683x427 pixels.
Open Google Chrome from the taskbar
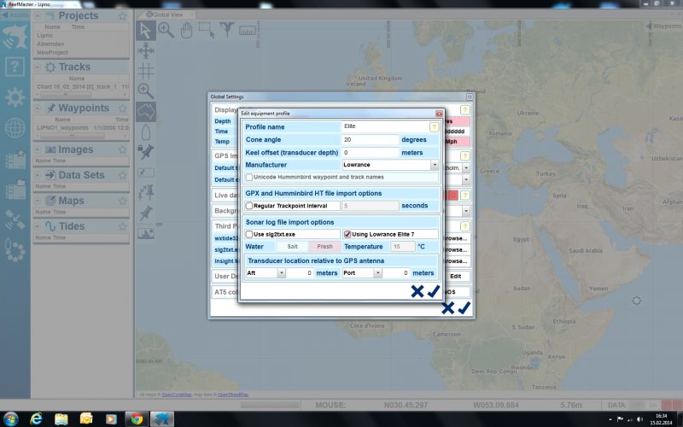coord(135,418)
